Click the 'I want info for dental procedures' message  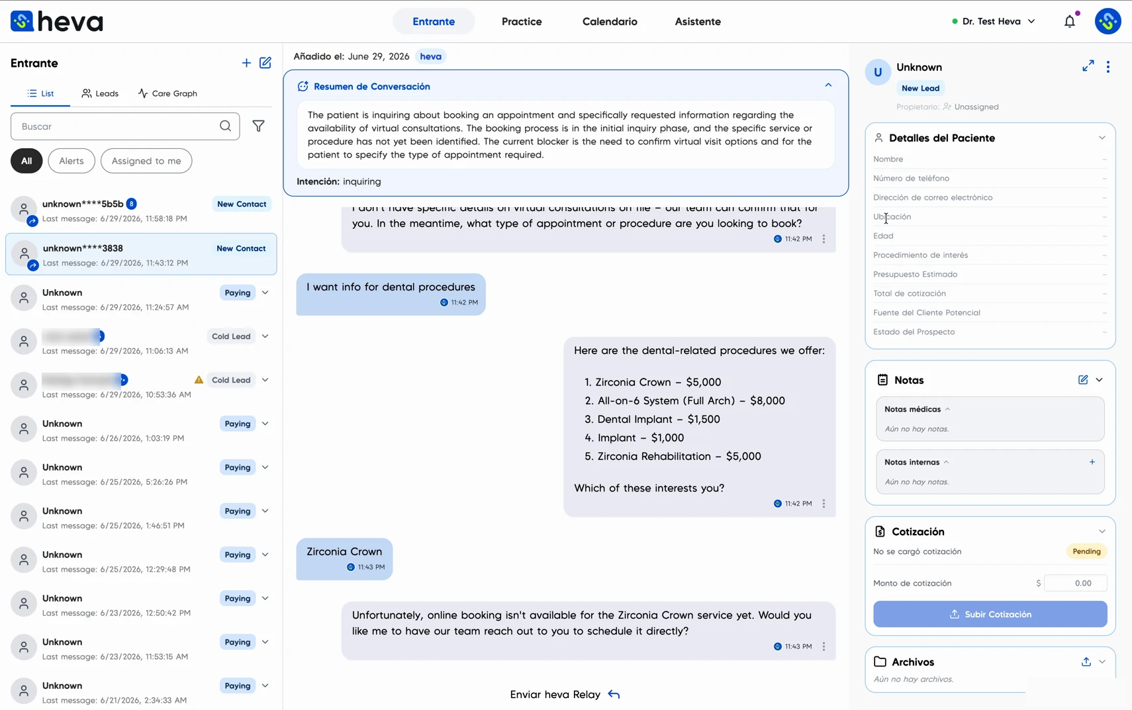coord(391,294)
